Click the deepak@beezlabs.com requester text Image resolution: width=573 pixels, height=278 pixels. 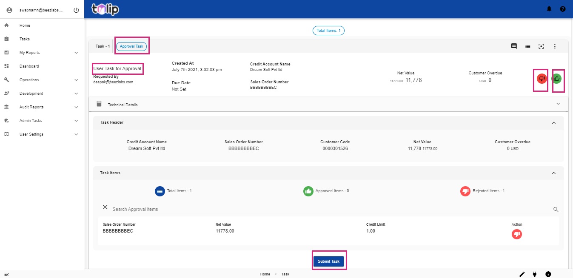pos(113,82)
